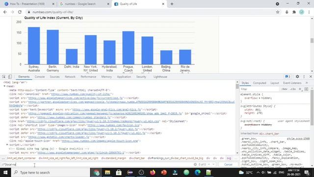Open the style.scss source link
This screenshot has width=314, height=177.
point(298,139)
